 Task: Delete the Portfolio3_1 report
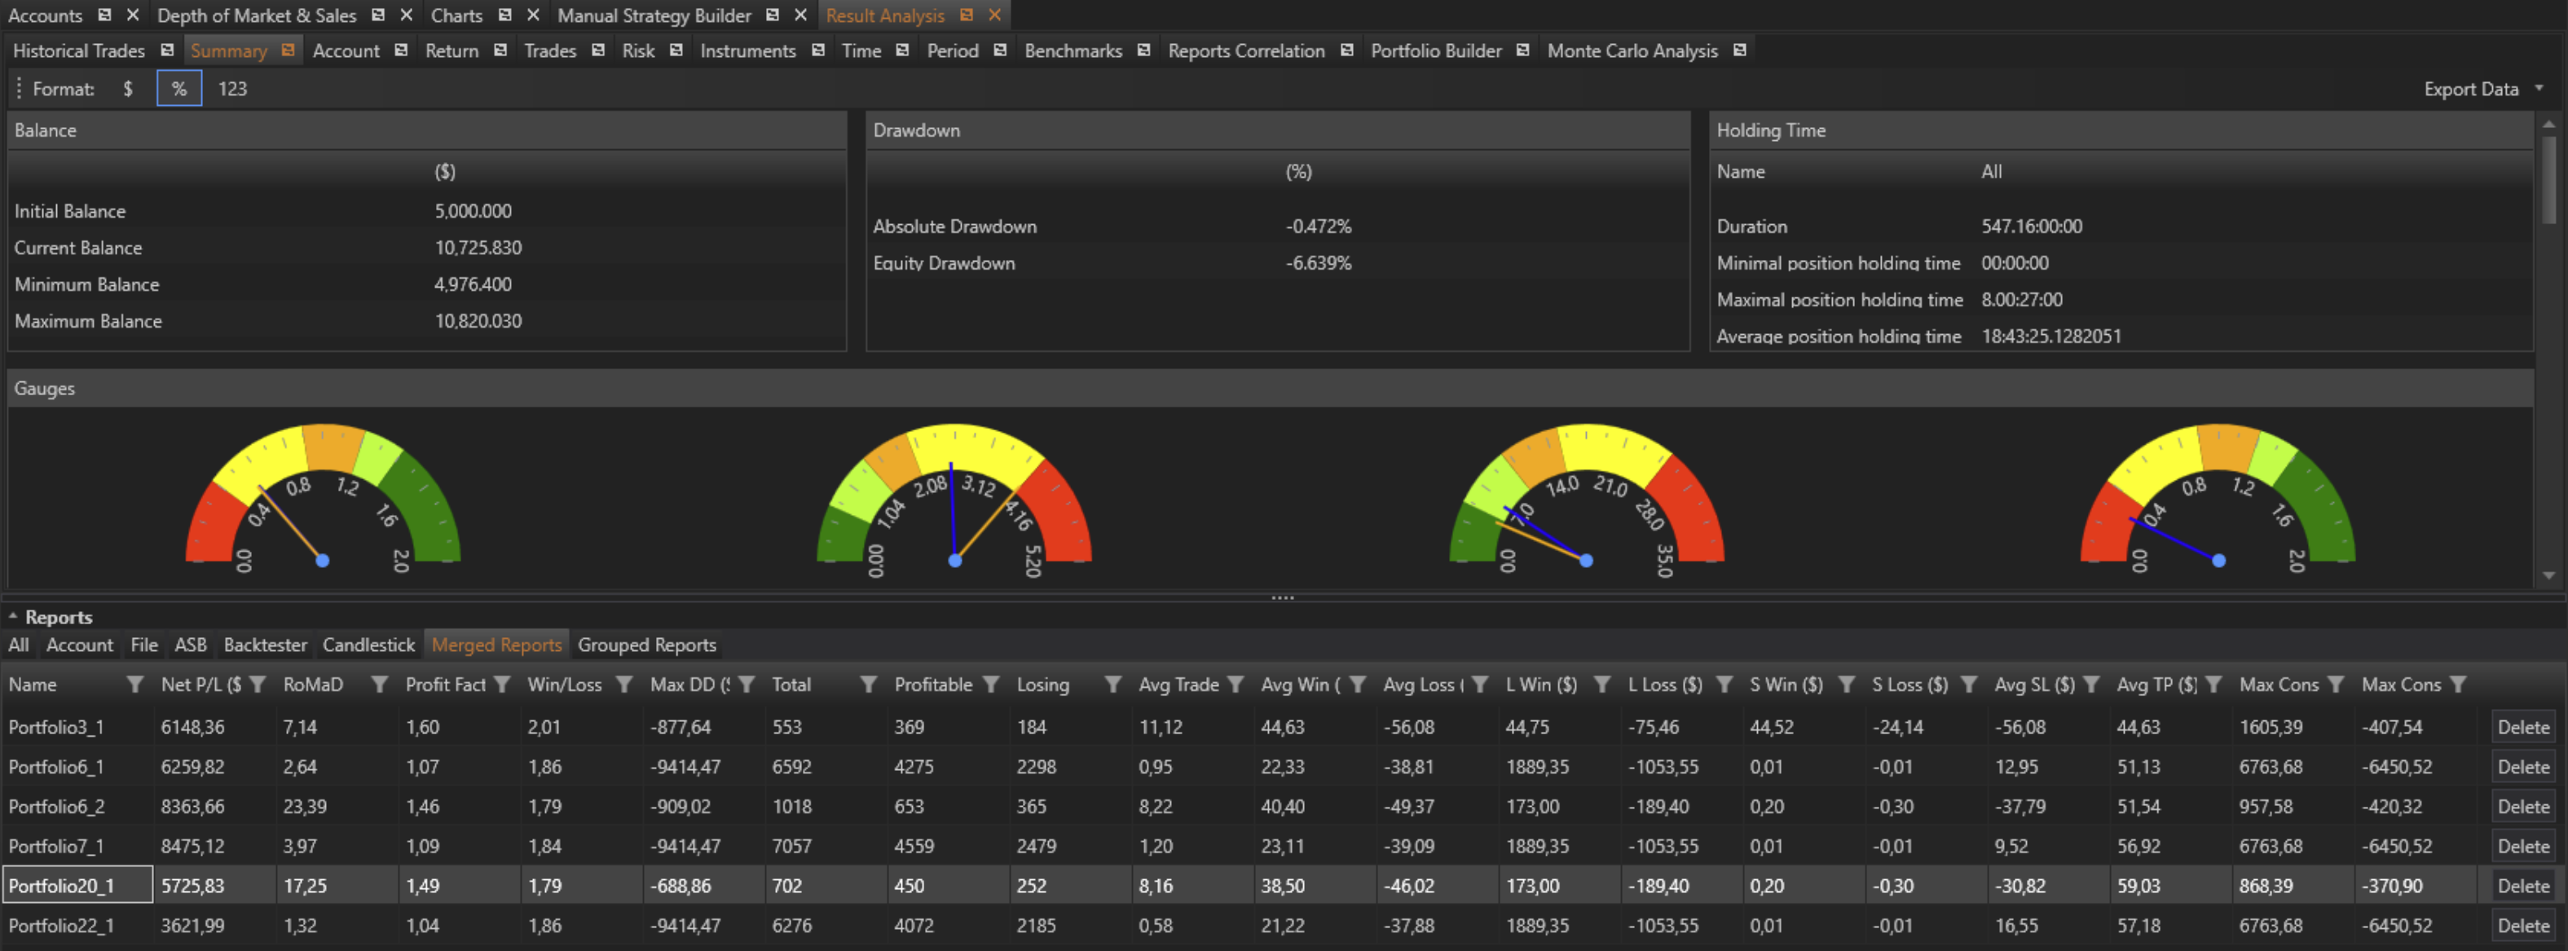[2522, 727]
